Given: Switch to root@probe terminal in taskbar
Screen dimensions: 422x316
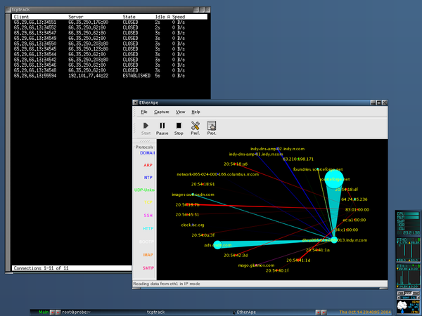Looking at the screenshot, I should [x=76, y=312].
